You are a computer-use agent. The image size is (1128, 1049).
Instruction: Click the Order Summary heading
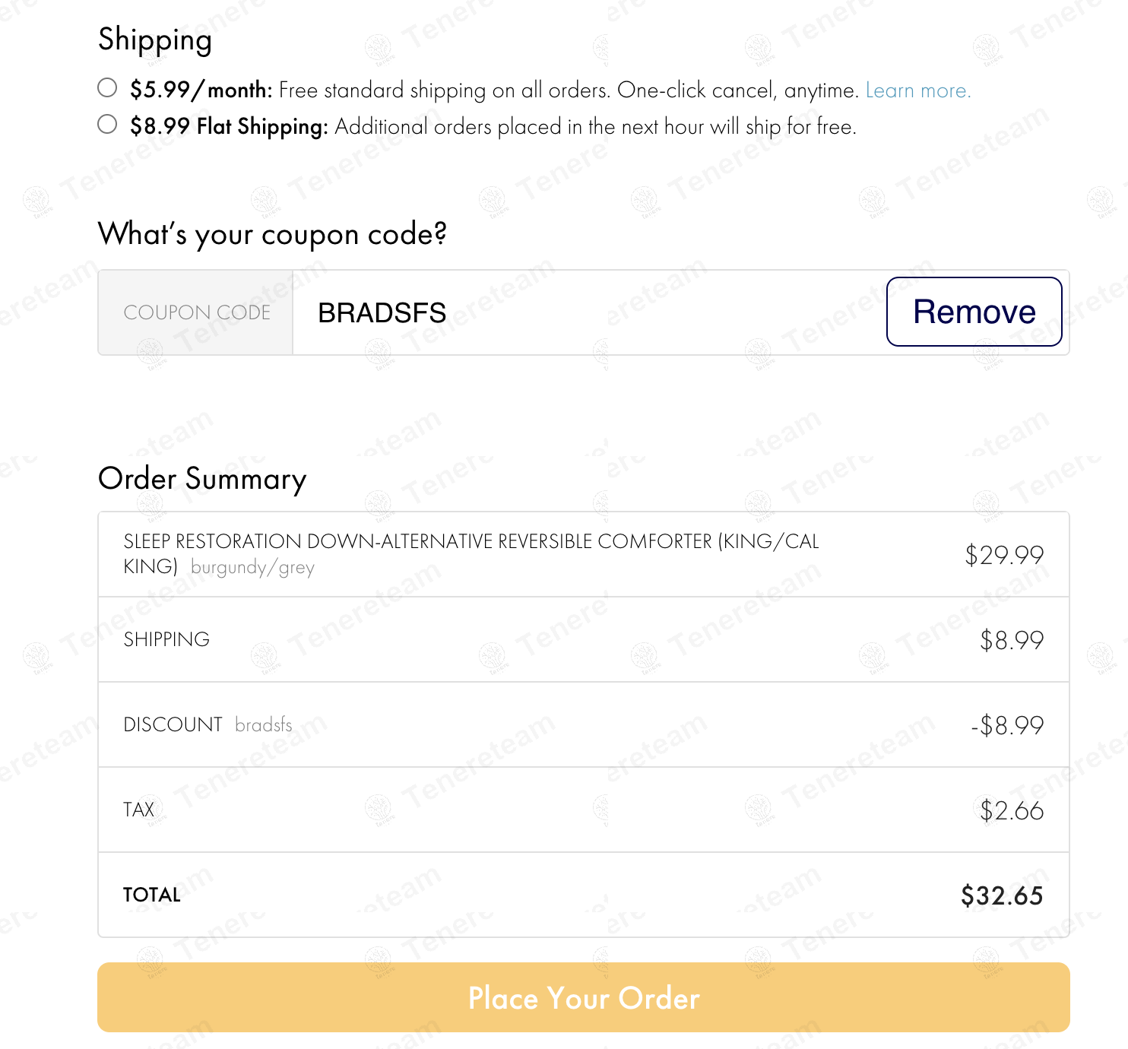pos(202,479)
